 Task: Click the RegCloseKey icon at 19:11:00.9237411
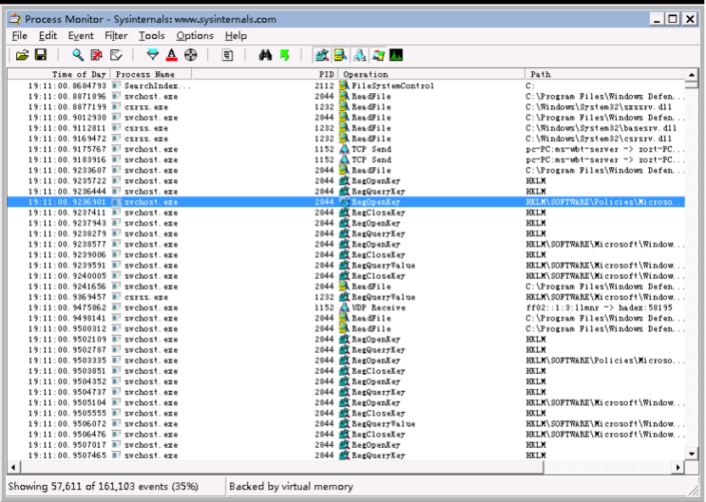[x=345, y=213]
